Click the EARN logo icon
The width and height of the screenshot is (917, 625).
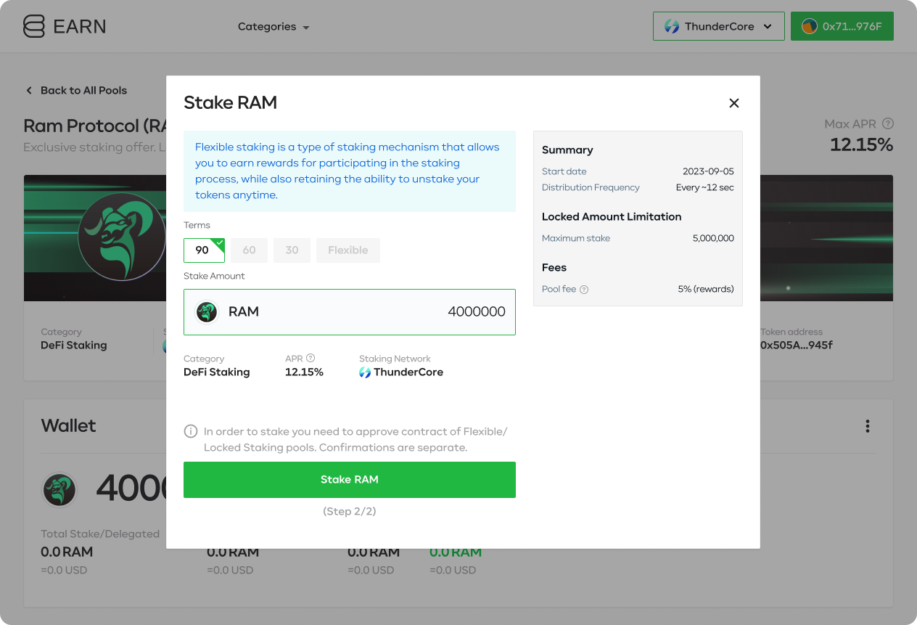(34, 26)
